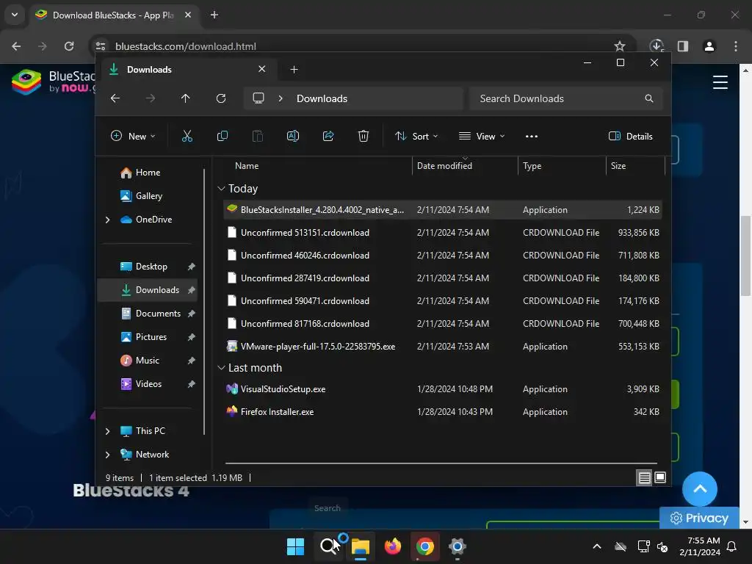Click the Privacy button on BlueStacks page
752x564 pixels.
699,518
